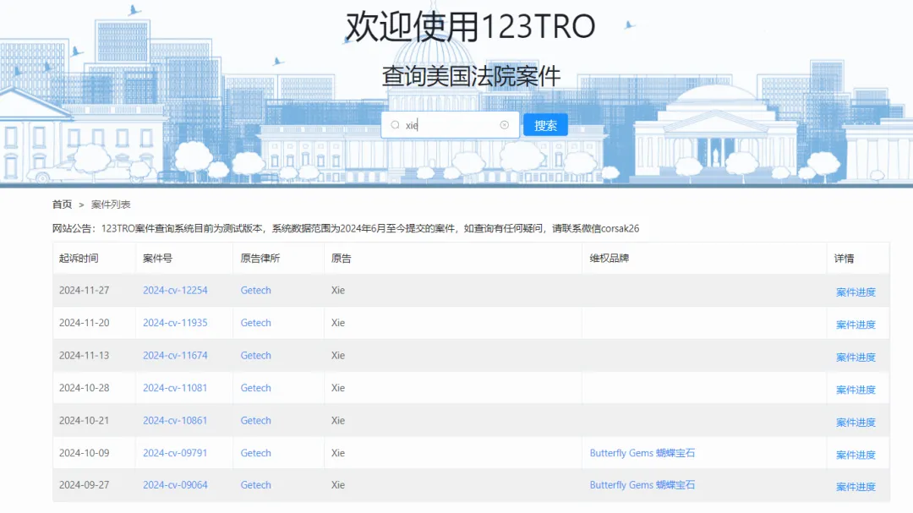Click Getech in the 2024-09-27 row
Viewport: 913px width, 513px height.
click(x=255, y=485)
